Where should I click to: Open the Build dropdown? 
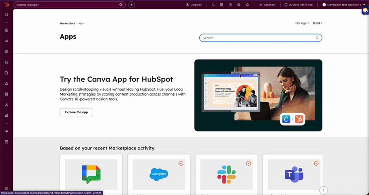(x=317, y=23)
